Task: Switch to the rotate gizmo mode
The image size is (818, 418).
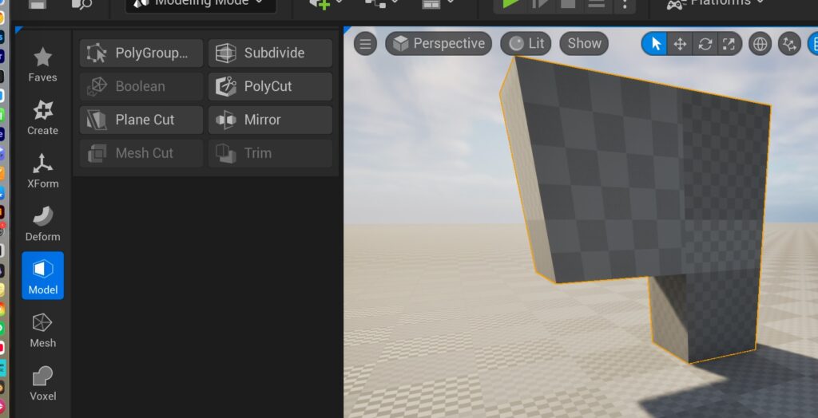Action: 705,44
